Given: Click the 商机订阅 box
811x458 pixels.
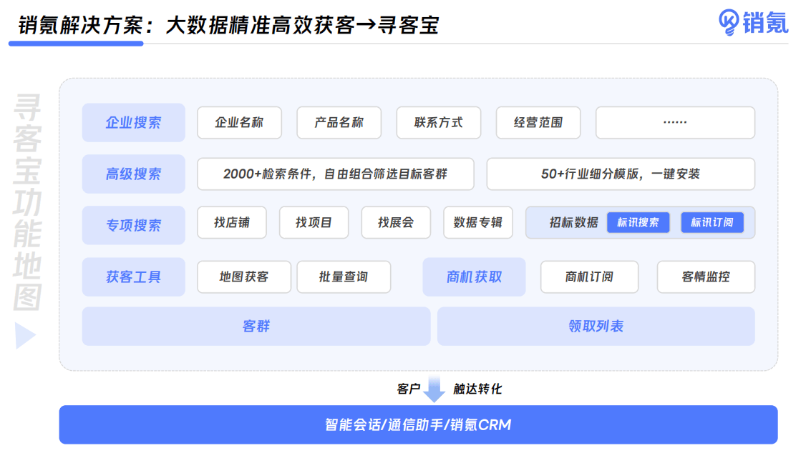Looking at the screenshot, I should (x=588, y=277).
